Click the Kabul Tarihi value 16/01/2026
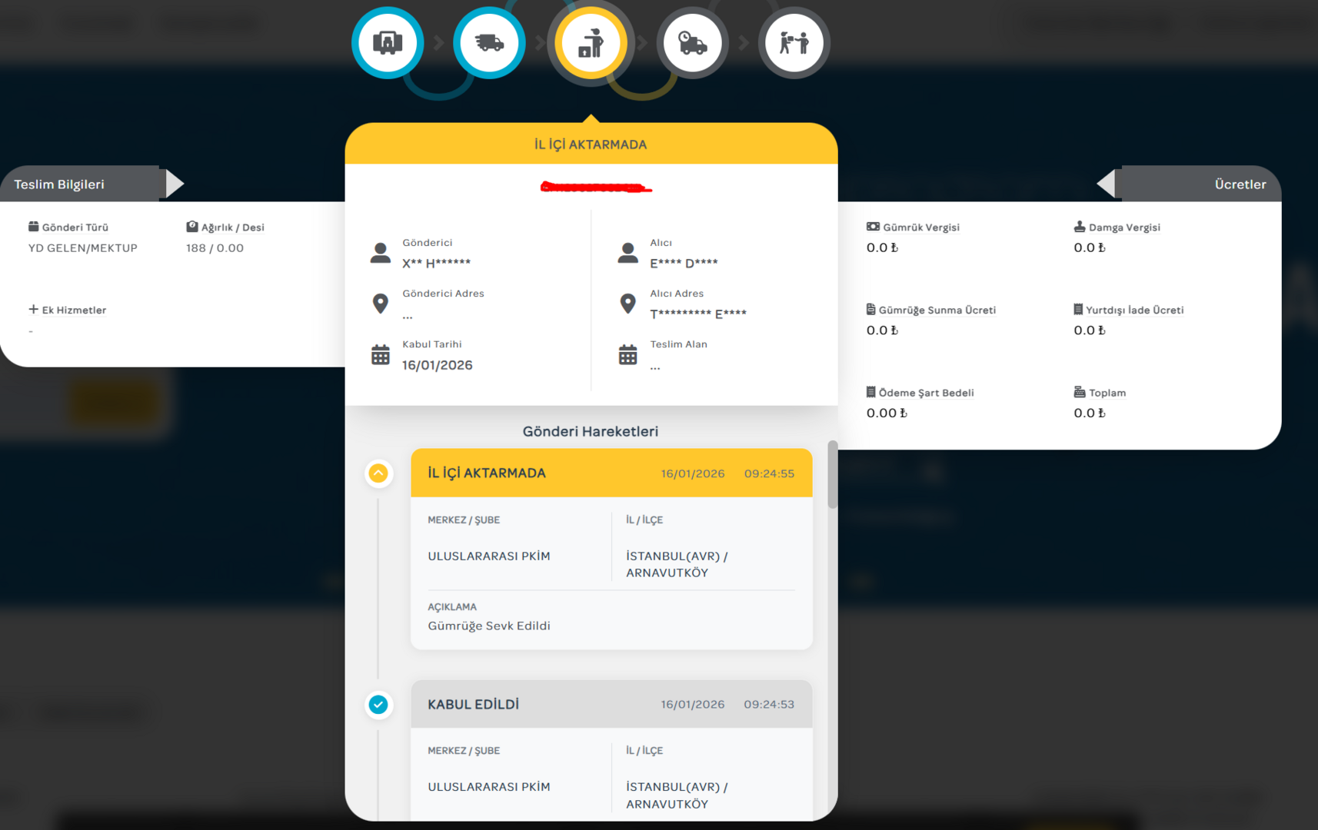The image size is (1318, 830). coord(438,365)
